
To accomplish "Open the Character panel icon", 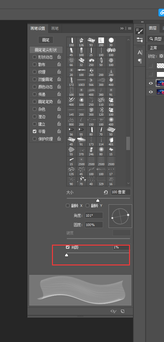I will point(140,53).
